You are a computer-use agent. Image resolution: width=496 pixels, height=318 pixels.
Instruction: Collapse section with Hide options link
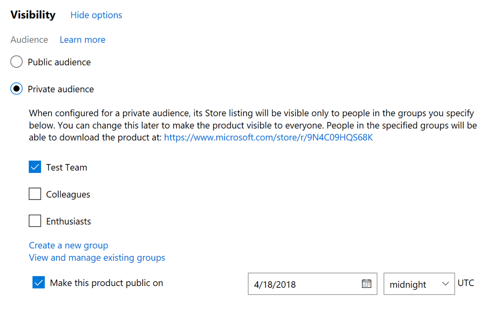[96, 15]
